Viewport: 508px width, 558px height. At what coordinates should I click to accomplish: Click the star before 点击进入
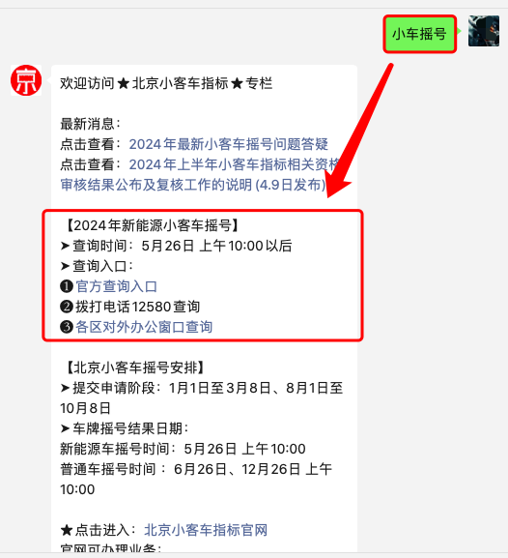pyautogui.click(x=67, y=531)
